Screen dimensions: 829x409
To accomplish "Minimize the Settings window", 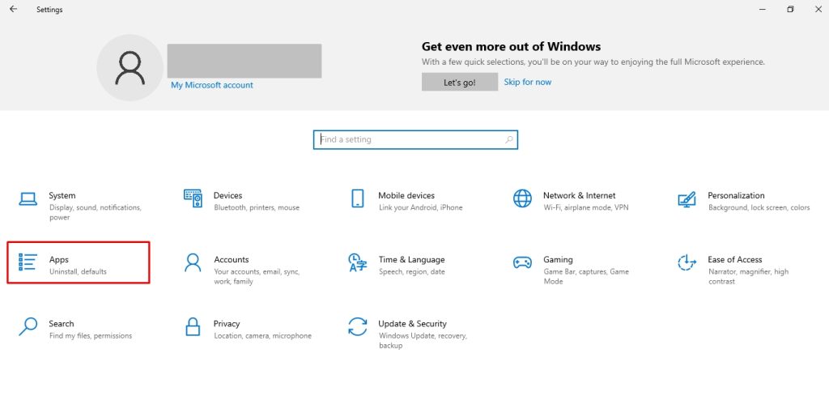I will tap(763, 10).
